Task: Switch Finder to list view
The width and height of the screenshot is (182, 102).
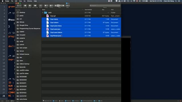Action: [58, 6]
